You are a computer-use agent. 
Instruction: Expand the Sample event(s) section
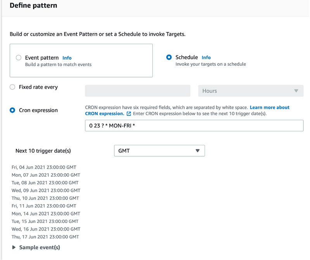40,247
